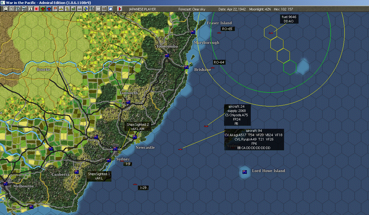The image size is (369, 215).
Task: Click 'Hex: 102 157' status text
Action: 283,9
